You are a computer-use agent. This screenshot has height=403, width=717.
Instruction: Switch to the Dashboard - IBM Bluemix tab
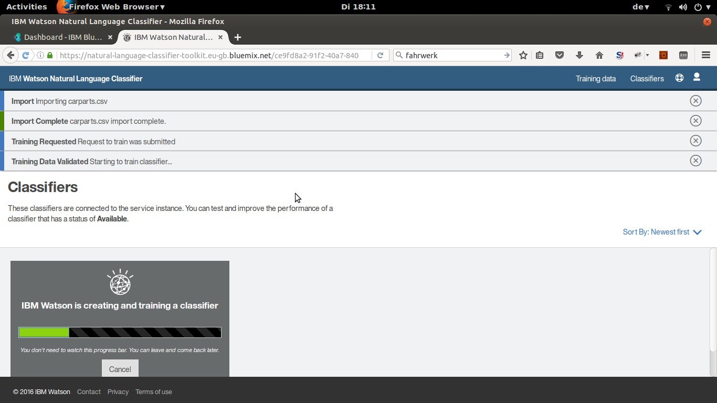(62, 37)
